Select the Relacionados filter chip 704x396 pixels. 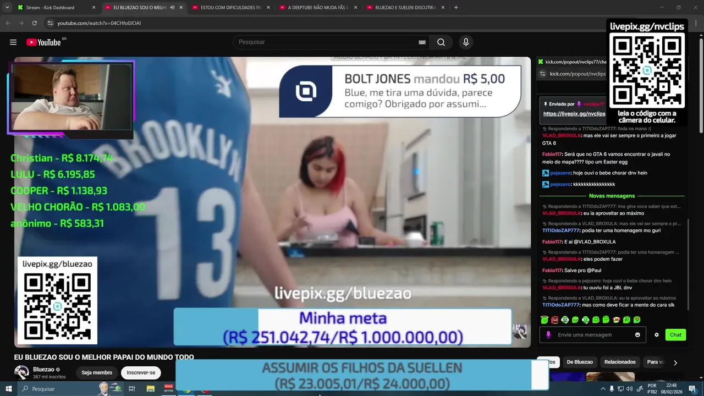tap(620, 362)
